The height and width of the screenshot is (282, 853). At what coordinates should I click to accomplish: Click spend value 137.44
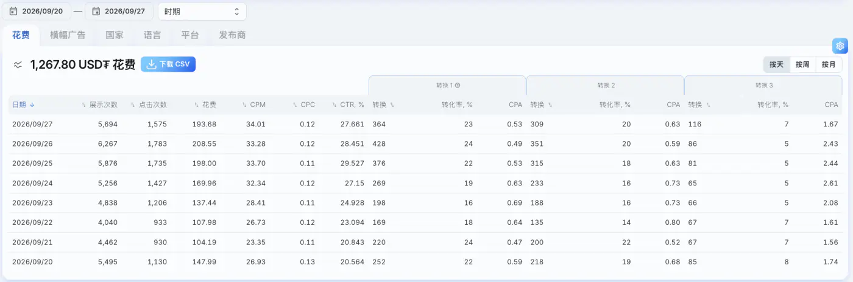205,203
